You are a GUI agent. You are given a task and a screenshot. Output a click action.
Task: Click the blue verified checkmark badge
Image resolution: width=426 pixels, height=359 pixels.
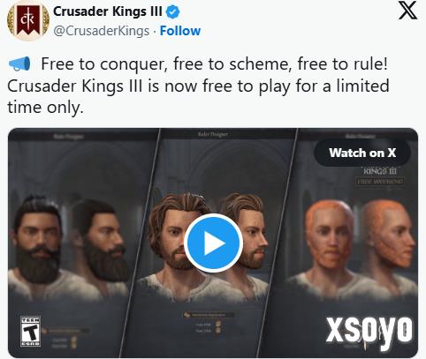click(172, 11)
